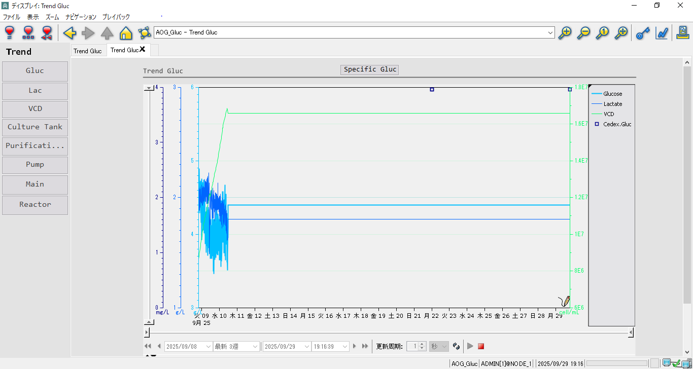This screenshot has height=369, width=693.
Task: Toggle the VCD legend entry
Action: point(608,114)
